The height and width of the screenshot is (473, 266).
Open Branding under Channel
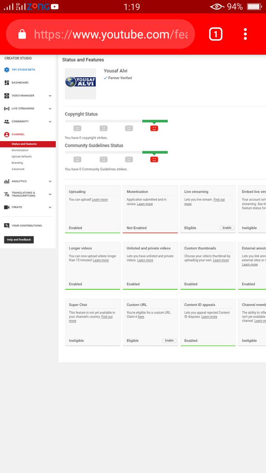[17, 163]
